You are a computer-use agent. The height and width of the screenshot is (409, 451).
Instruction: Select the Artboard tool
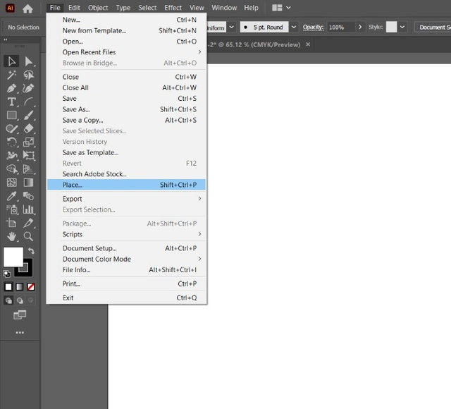click(x=11, y=223)
